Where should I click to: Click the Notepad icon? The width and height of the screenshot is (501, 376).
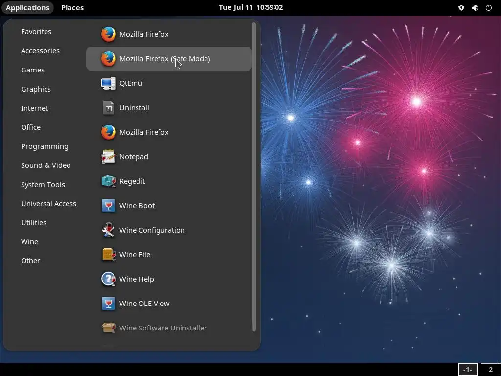coord(108,157)
